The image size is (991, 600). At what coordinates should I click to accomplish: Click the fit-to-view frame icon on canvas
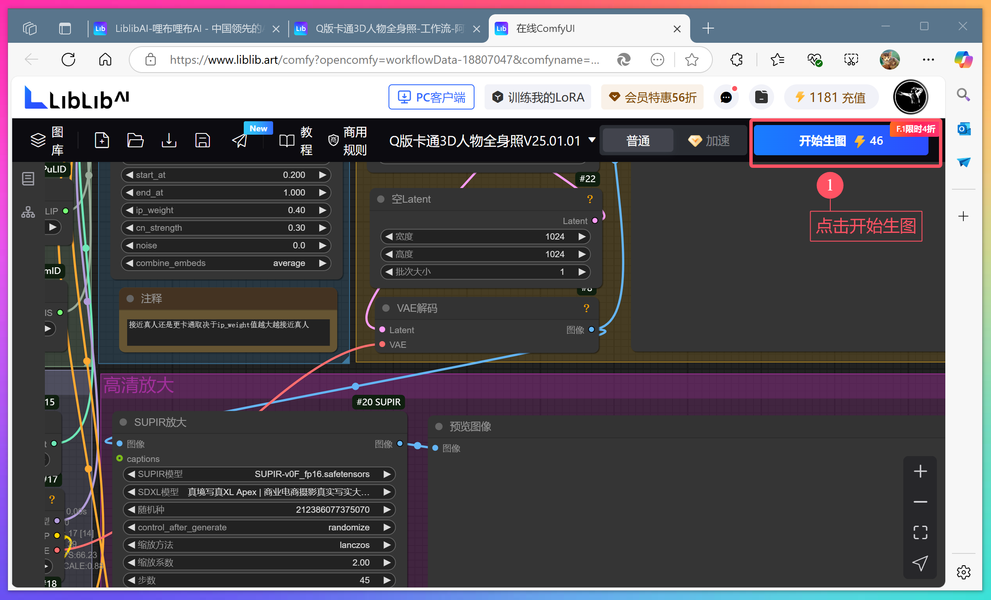point(920,532)
